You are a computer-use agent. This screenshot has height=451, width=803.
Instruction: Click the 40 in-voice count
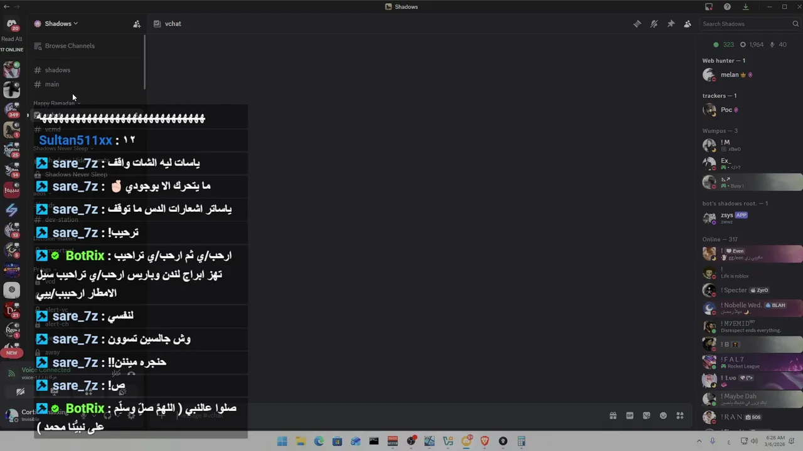[x=778, y=44]
